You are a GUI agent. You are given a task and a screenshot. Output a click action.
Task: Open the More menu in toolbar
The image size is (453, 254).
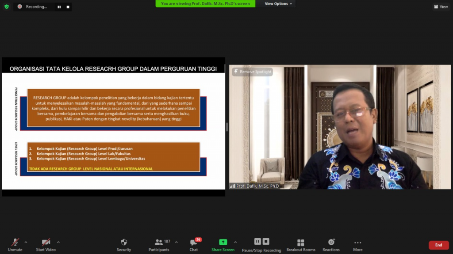(x=358, y=244)
